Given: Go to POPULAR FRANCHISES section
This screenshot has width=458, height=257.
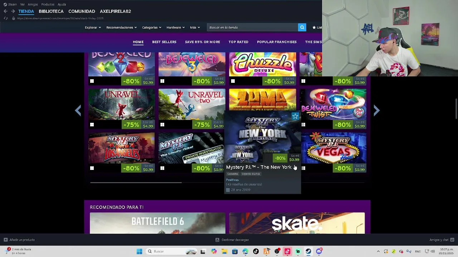Looking at the screenshot, I should (x=277, y=42).
